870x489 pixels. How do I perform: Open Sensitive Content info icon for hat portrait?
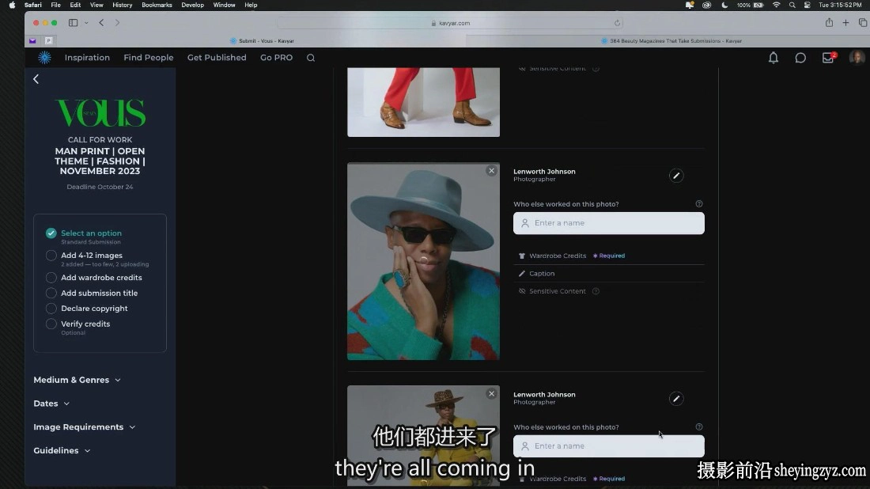(x=596, y=291)
